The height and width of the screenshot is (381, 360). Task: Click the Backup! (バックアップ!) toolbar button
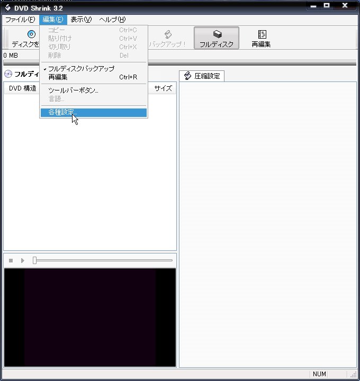tap(167, 38)
